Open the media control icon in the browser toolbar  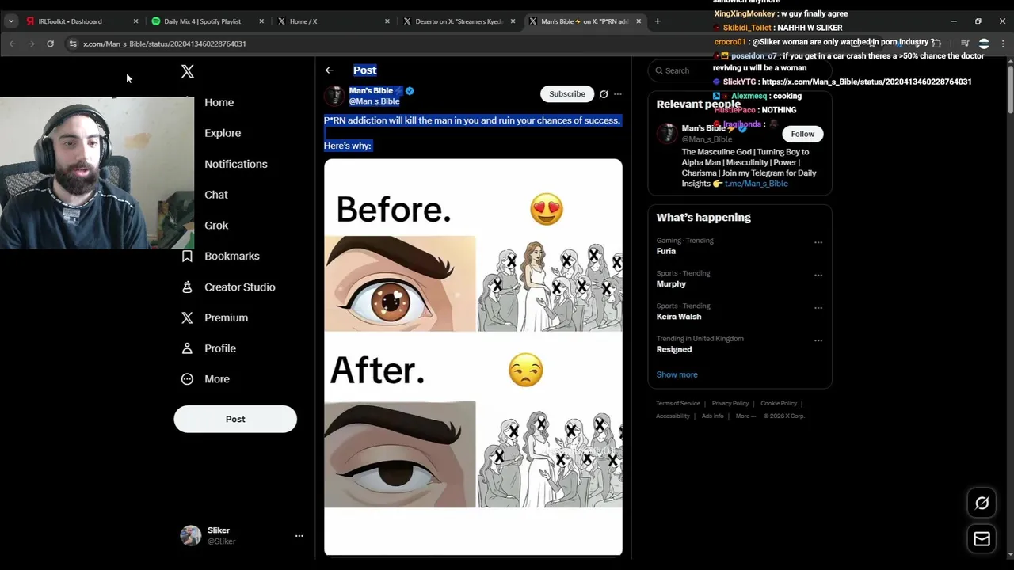point(965,44)
